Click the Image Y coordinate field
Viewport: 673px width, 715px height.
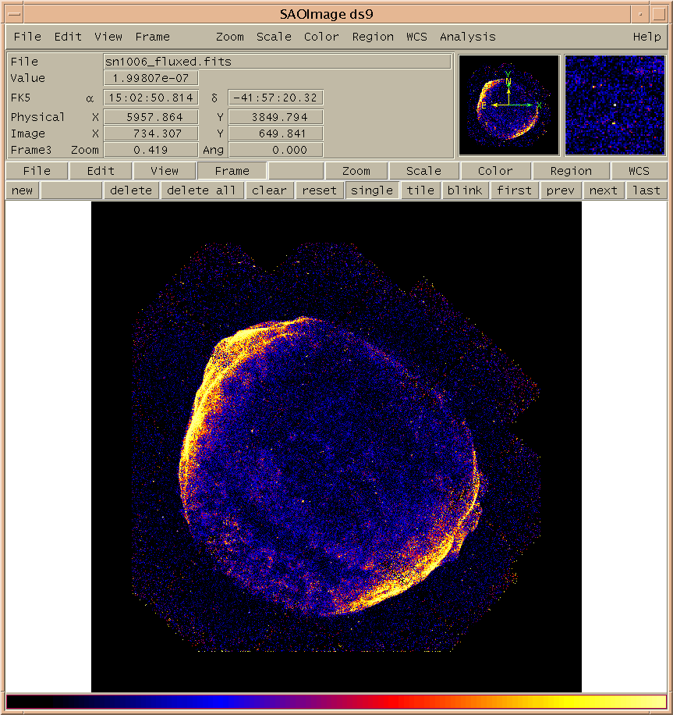[x=275, y=133]
